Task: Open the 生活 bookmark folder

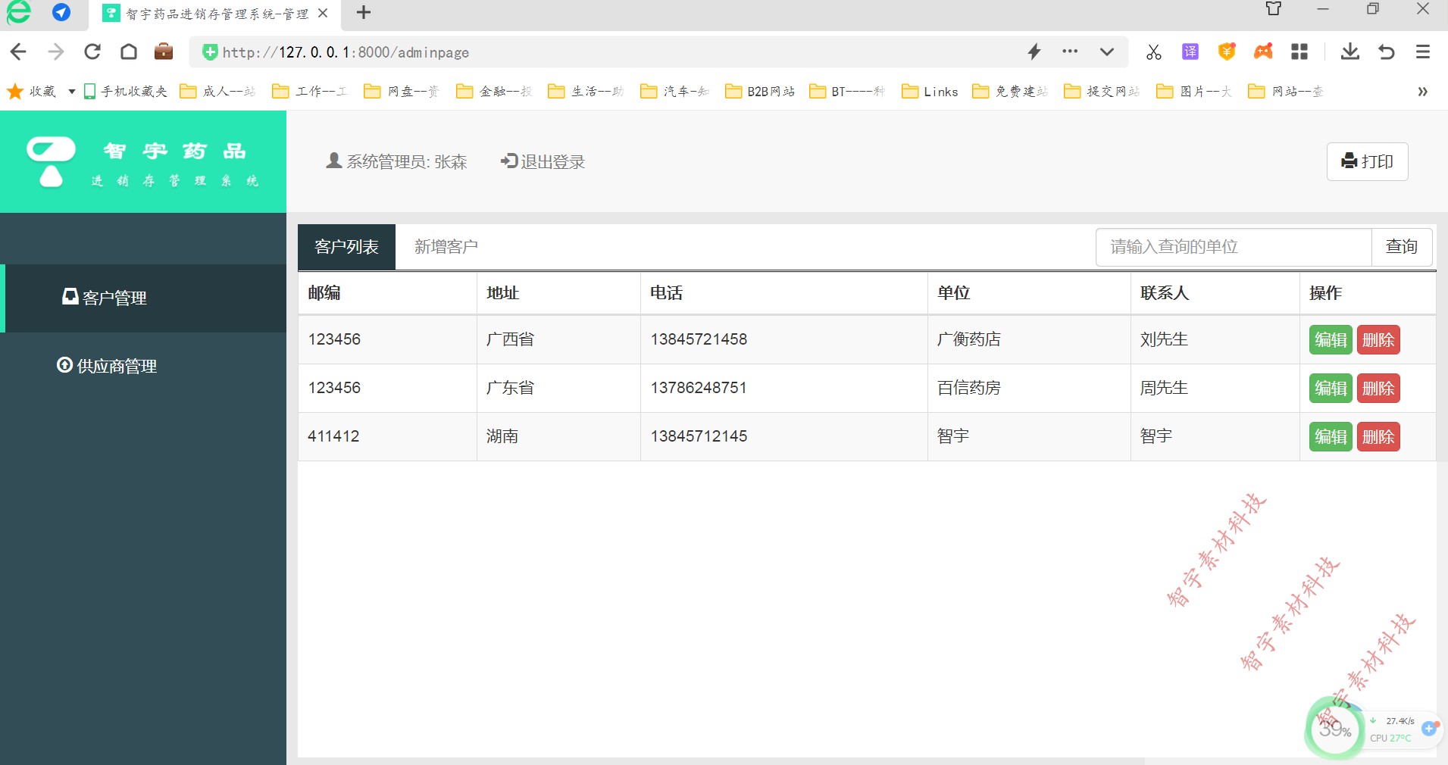Action: coord(586,92)
